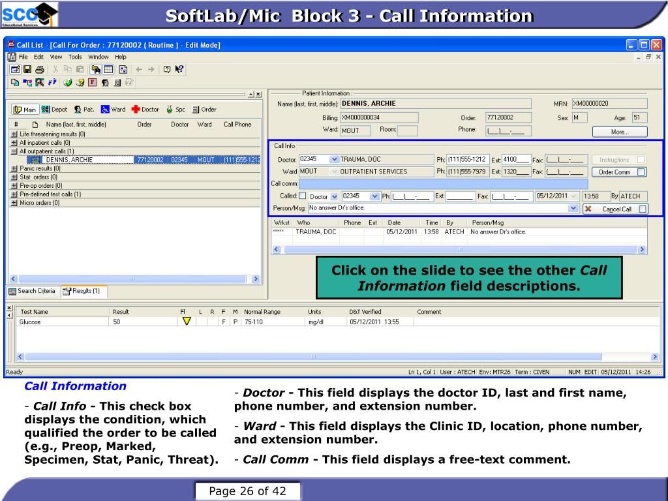Open help topics with the question bubble icon
Viewport: 668px width, 501px height.
167,69
